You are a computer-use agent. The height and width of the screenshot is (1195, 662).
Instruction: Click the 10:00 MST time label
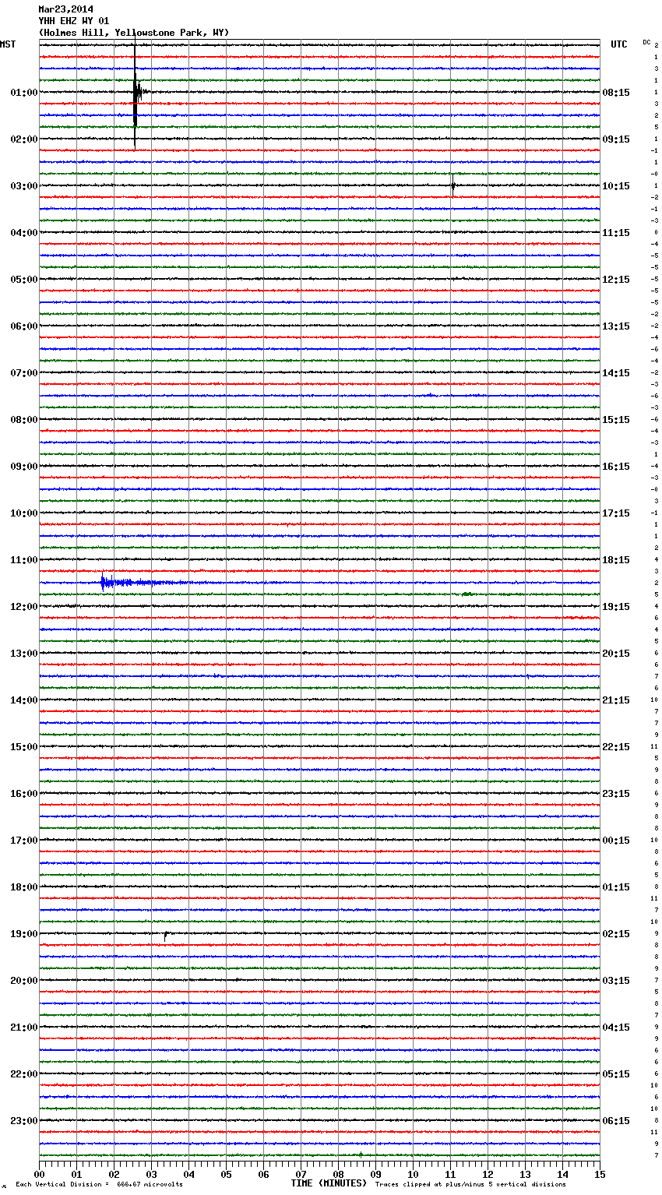(24, 513)
